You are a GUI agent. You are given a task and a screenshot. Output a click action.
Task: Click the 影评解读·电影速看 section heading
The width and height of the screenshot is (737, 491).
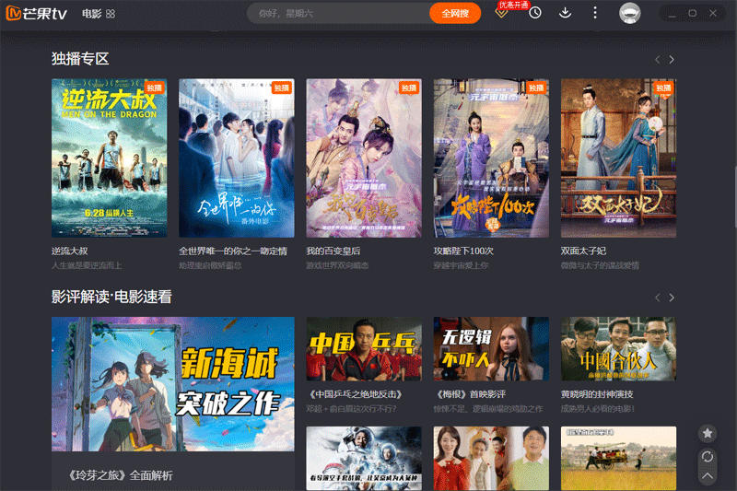coord(111,297)
